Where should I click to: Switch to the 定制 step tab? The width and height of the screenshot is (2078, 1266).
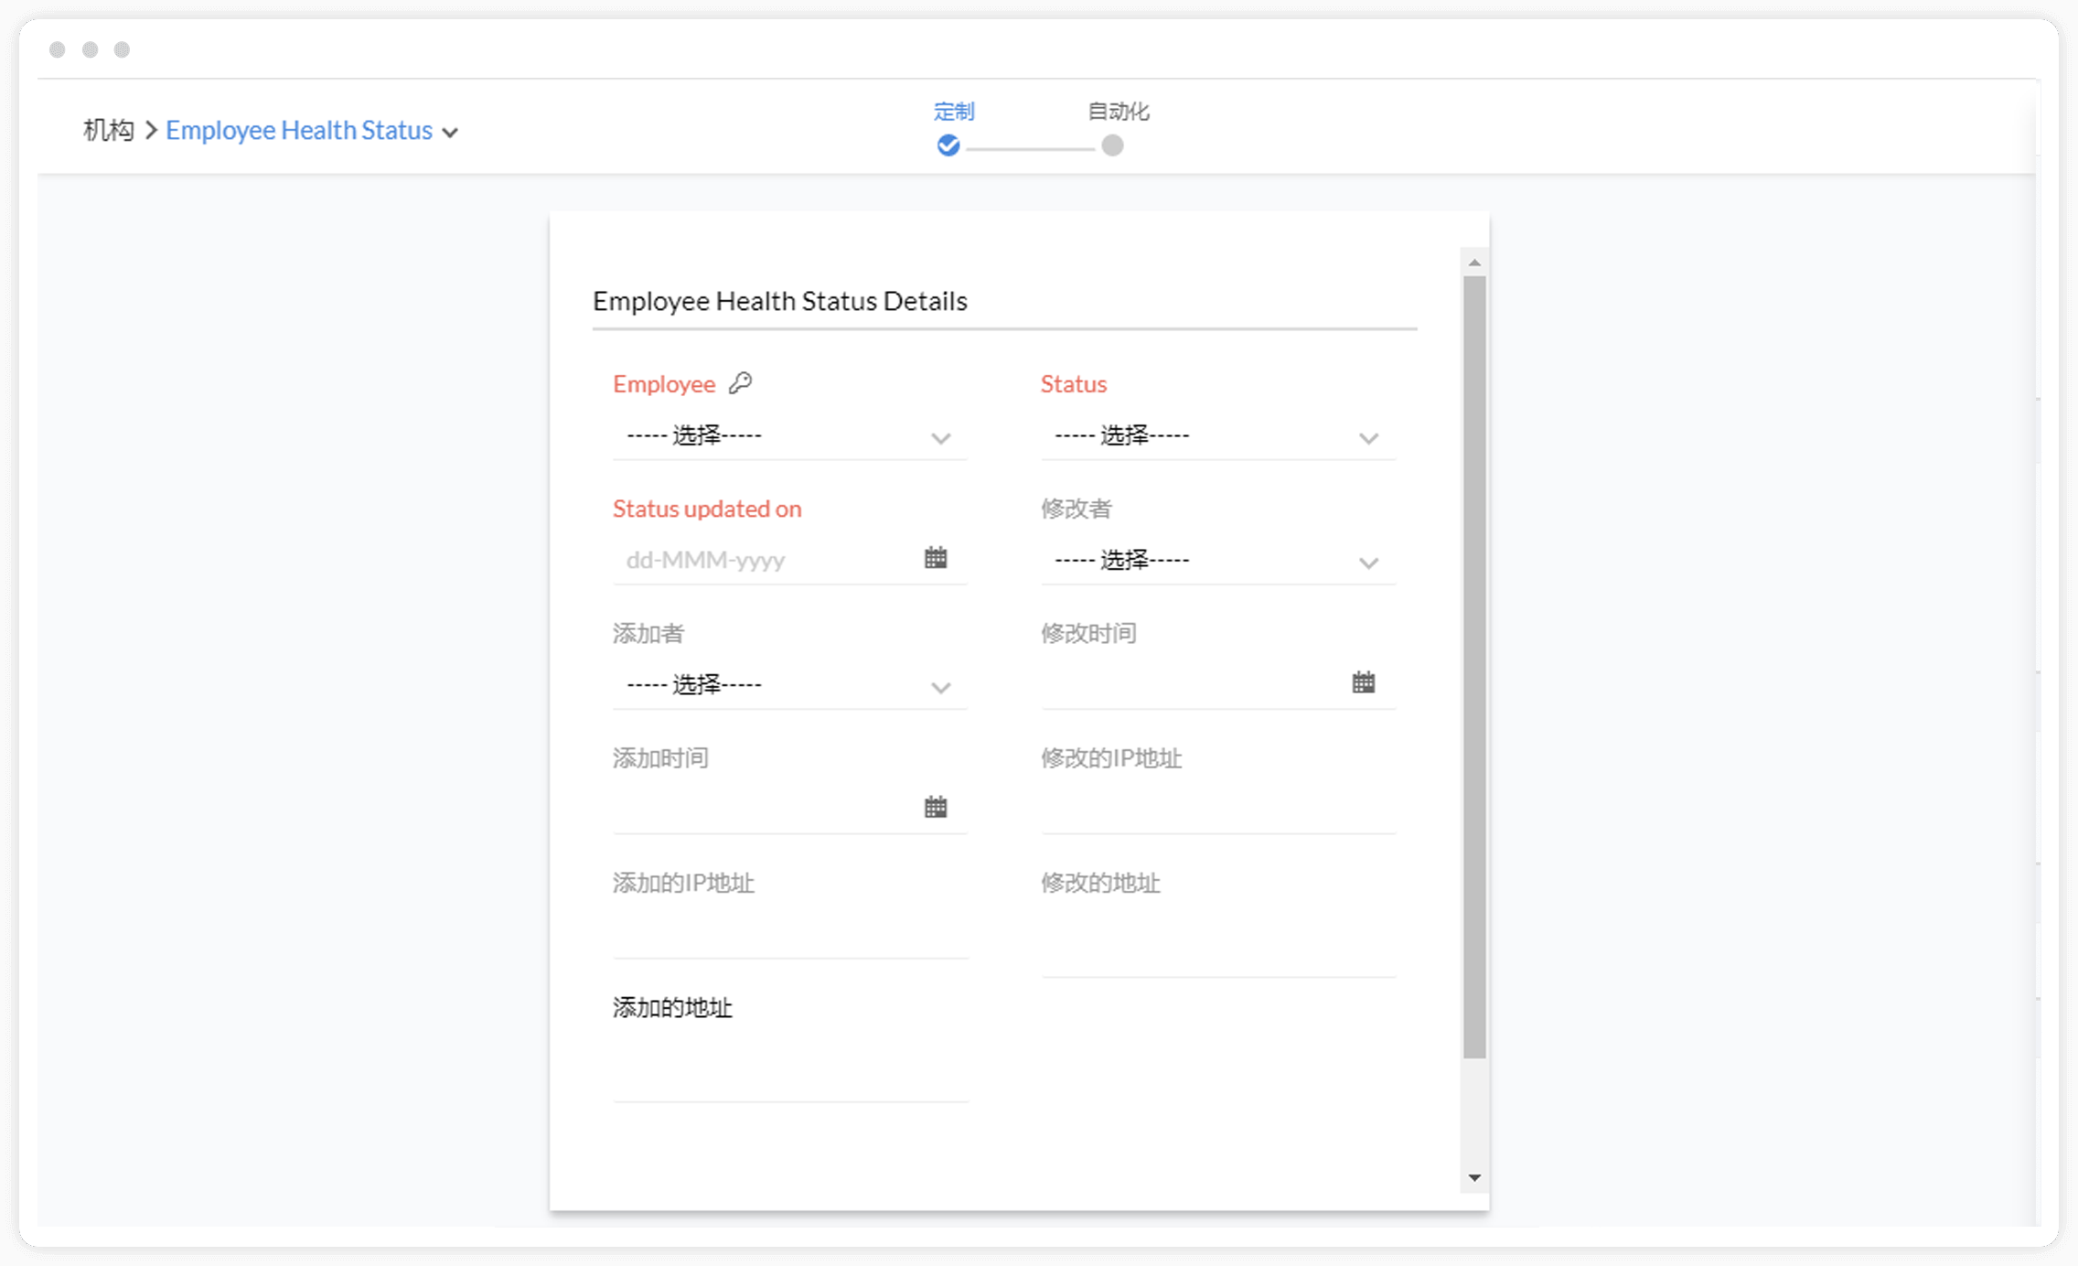click(953, 112)
